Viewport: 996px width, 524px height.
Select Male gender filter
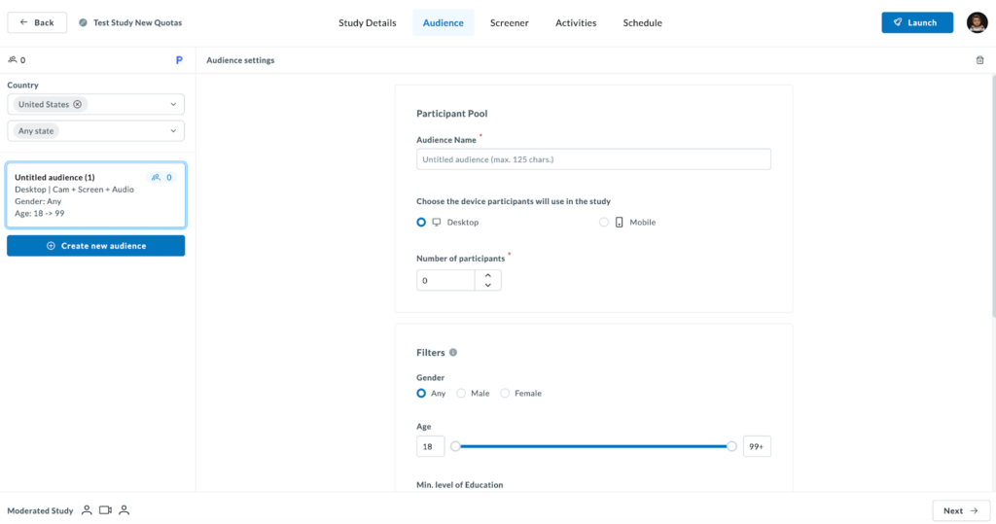click(461, 394)
